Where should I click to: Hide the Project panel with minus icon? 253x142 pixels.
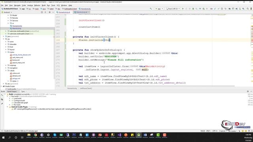pos(53,12)
